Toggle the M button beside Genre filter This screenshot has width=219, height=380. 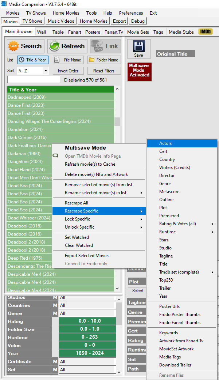click(x=55, y=313)
